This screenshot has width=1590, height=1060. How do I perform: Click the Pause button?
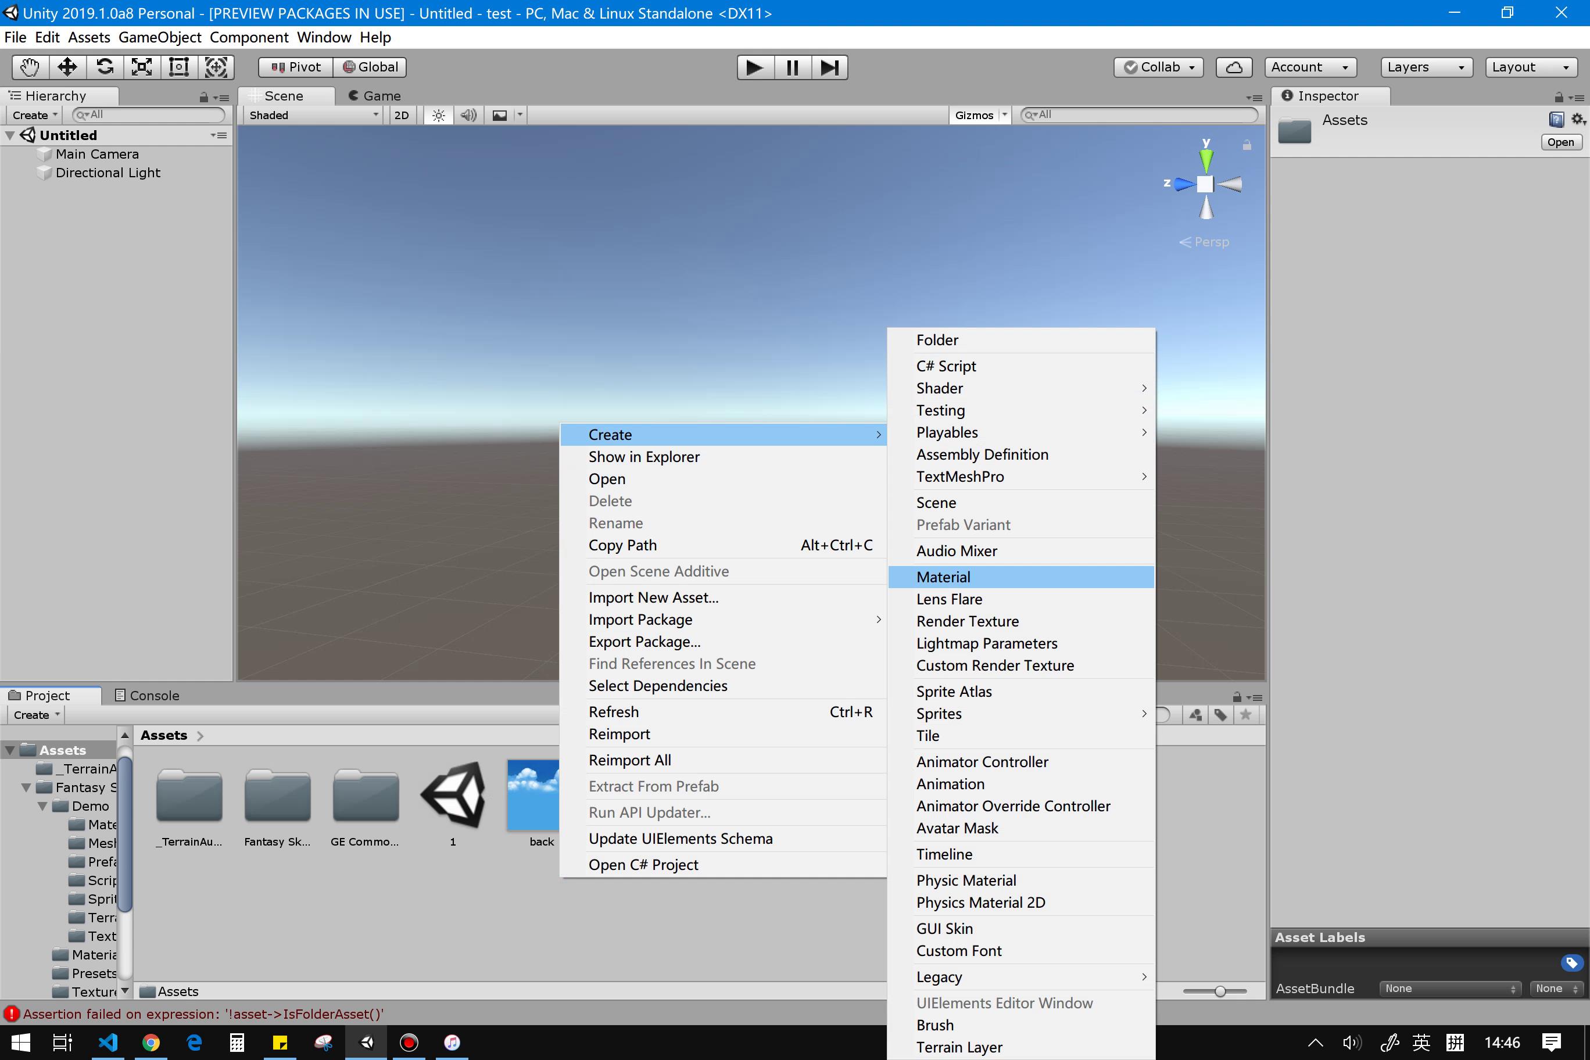(x=792, y=67)
